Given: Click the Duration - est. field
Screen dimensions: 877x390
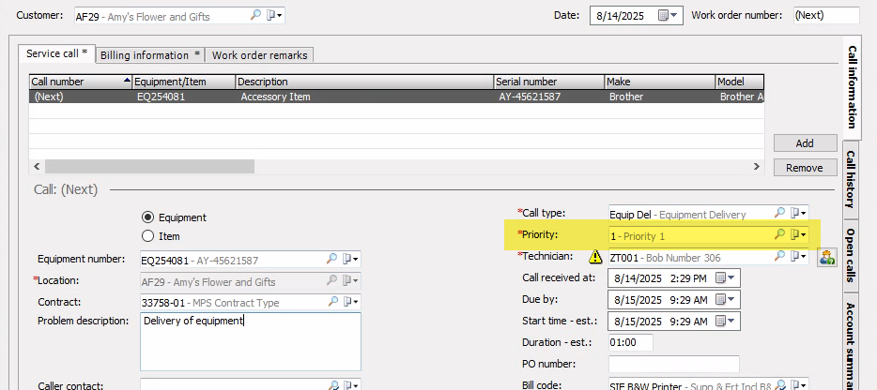Looking at the screenshot, I should 630,342.
